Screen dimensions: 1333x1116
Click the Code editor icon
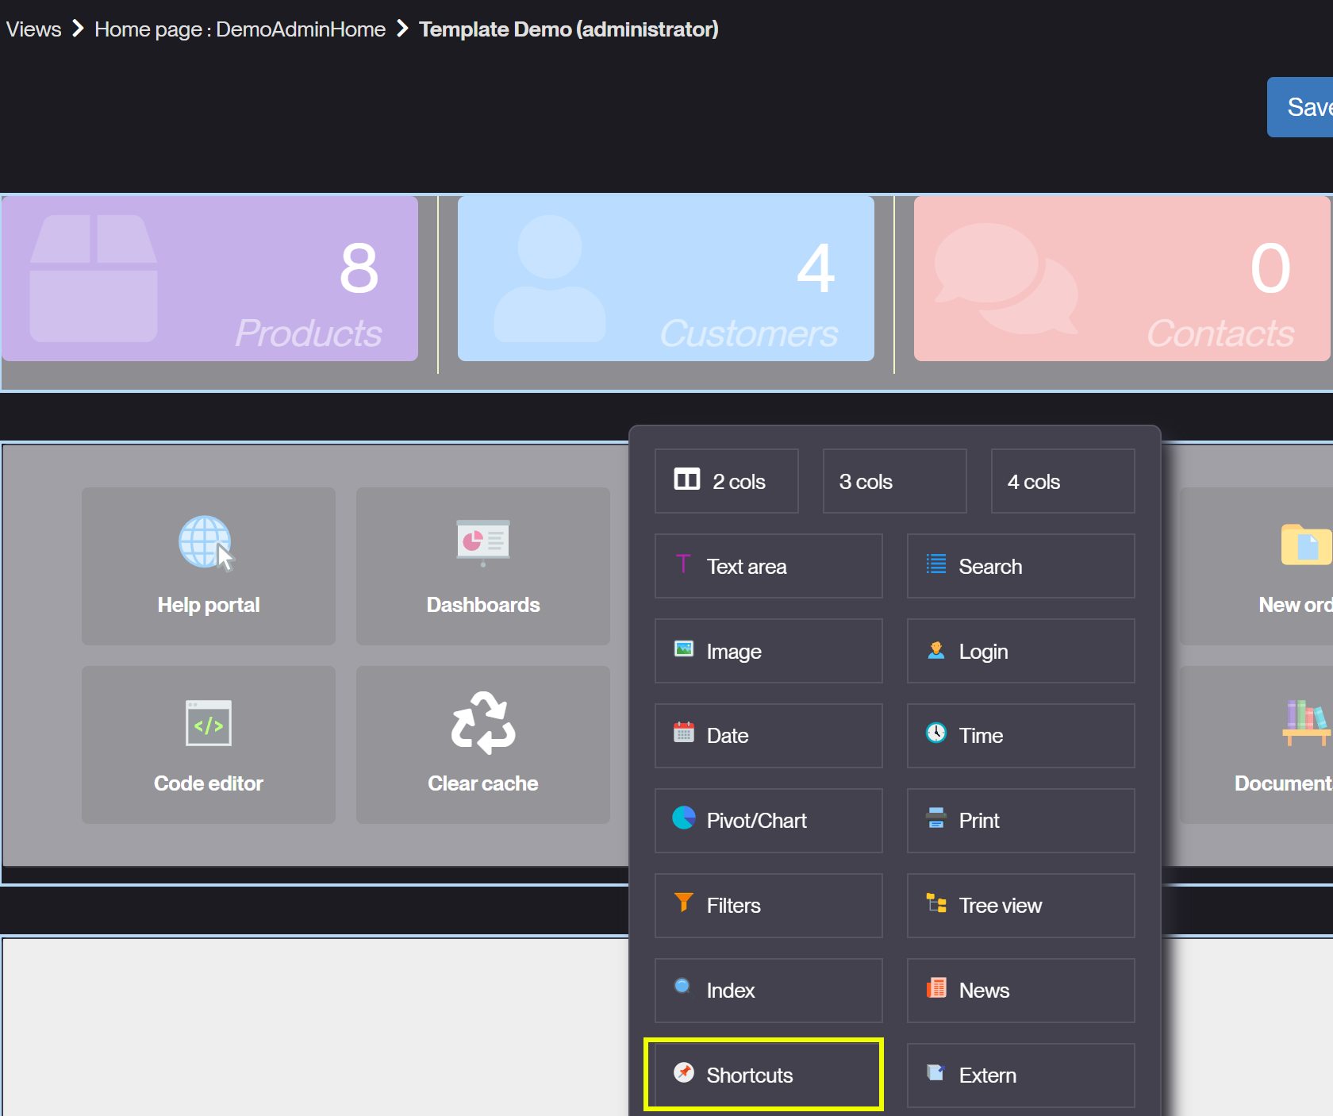[x=209, y=723]
